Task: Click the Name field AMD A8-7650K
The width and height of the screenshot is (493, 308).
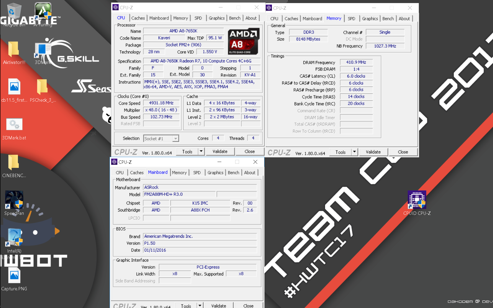Action: 183,31
